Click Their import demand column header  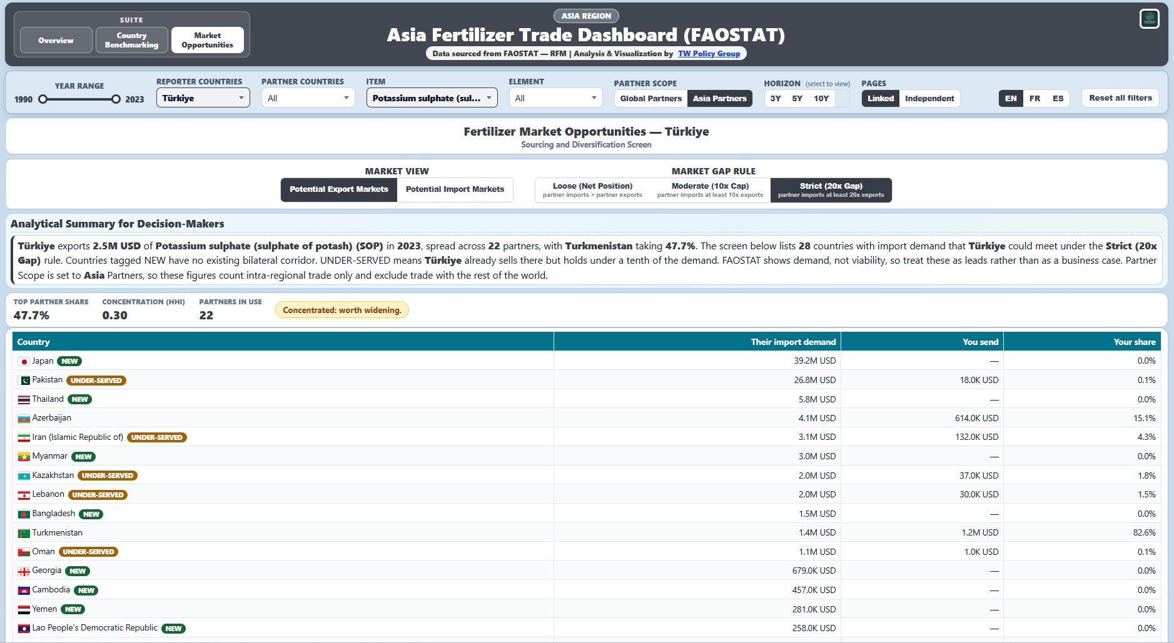click(x=697, y=342)
